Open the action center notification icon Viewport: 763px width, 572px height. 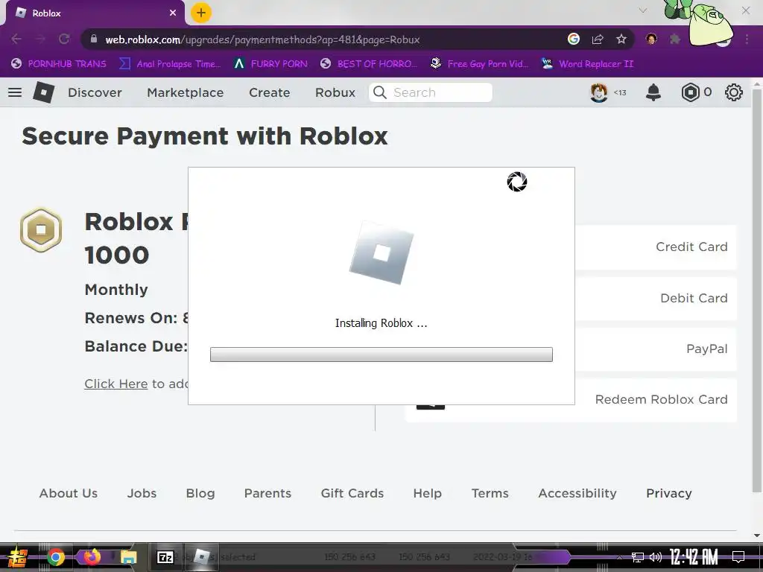(x=738, y=556)
